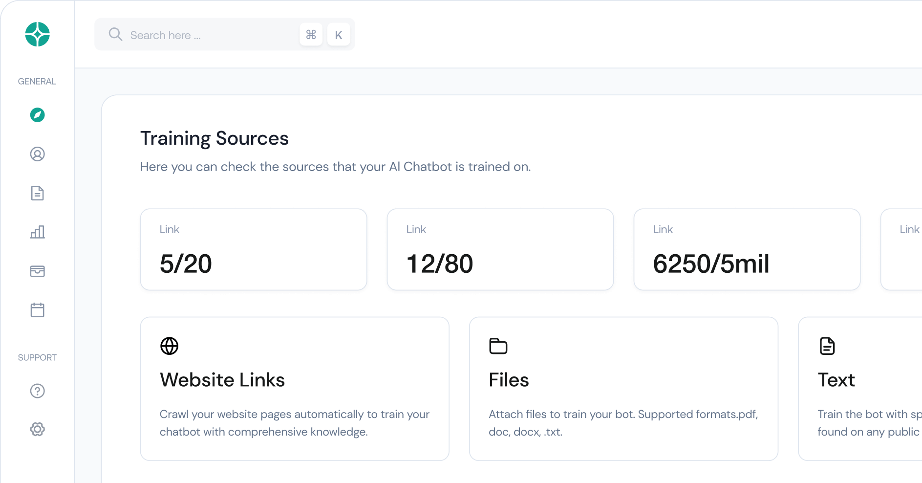This screenshot has height=483, width=922.
Task: Open the user profile sidebar icon
Action: point(38,154)
